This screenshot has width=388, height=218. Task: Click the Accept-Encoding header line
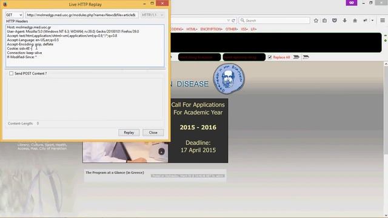pos(30,44)
